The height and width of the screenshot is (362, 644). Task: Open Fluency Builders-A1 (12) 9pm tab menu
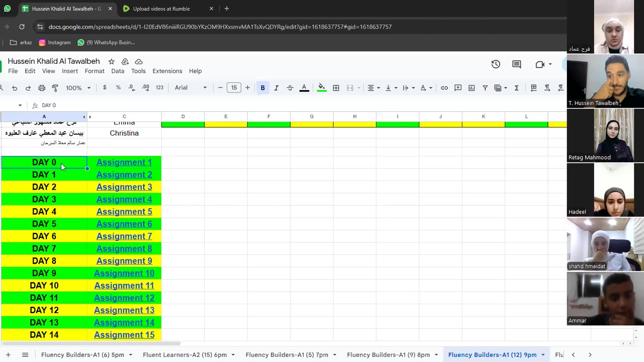(x=543, y=355)
